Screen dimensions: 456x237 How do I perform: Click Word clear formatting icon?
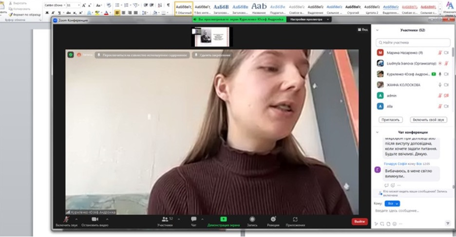[x=109, y=5]
